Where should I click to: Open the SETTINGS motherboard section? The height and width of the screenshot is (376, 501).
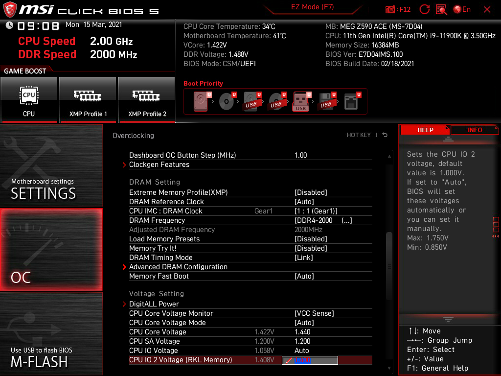pyautogui.click(x=51, y=165)
